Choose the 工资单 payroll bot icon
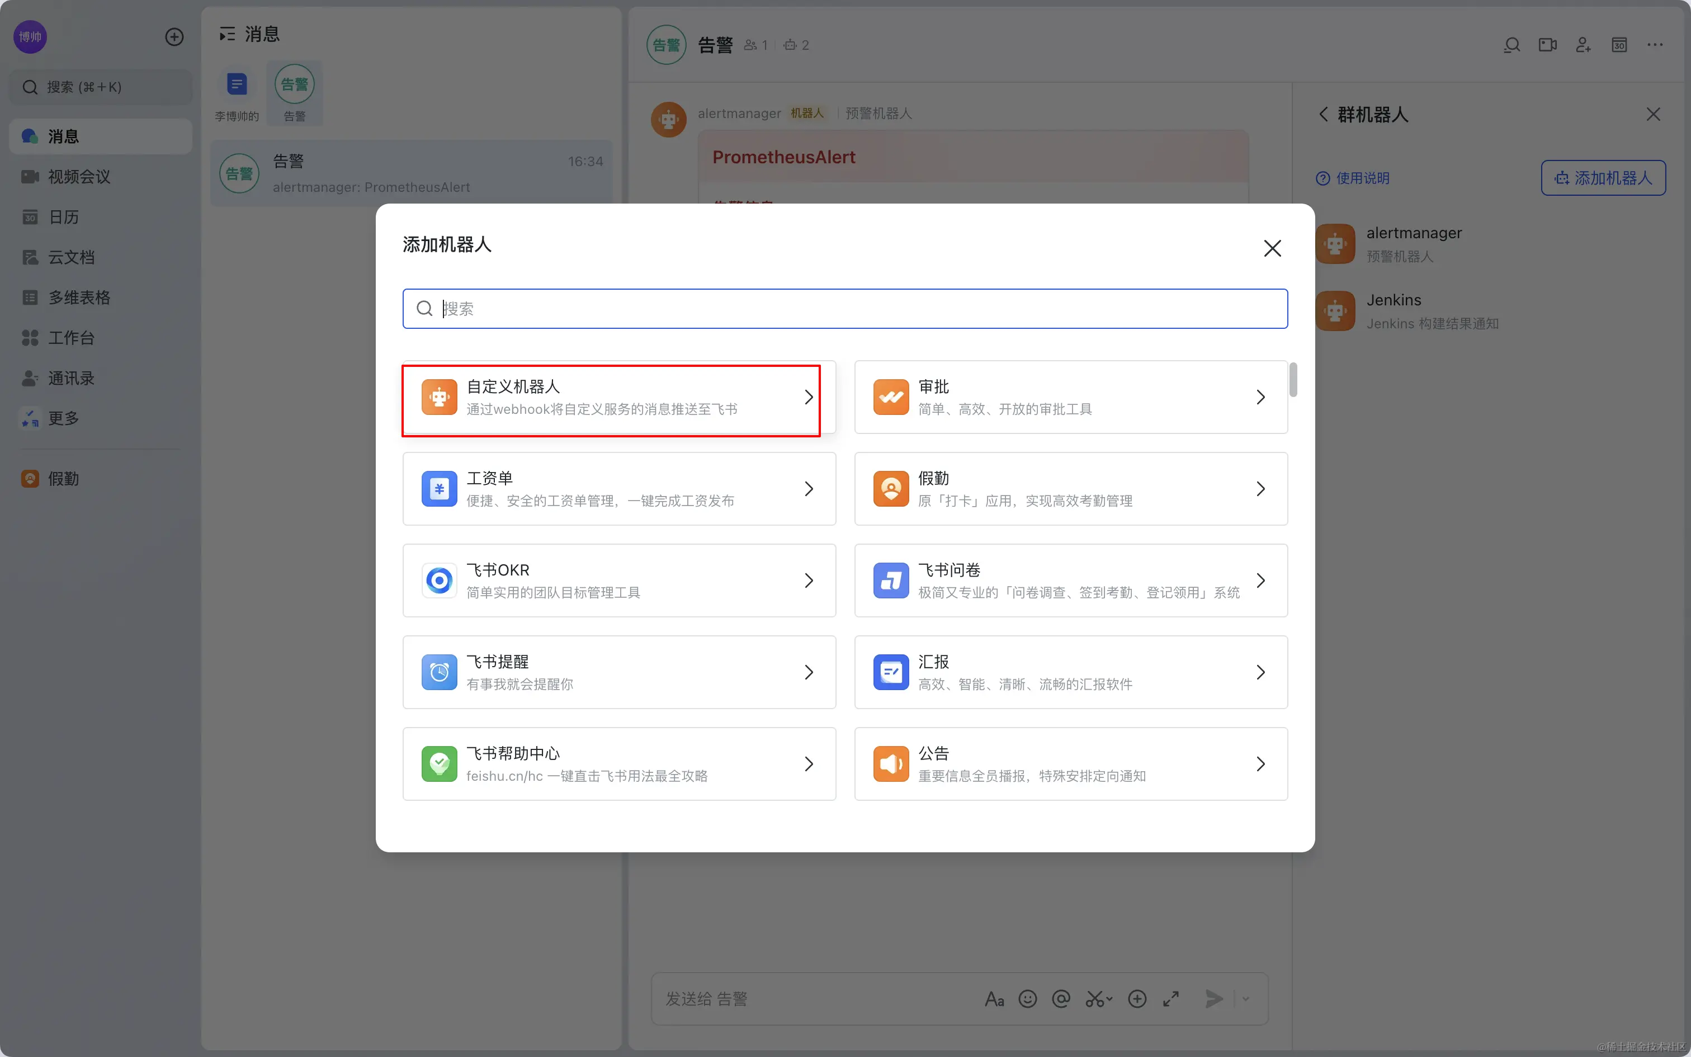This screenshot has height=1057, width=1691. (439, 489)
